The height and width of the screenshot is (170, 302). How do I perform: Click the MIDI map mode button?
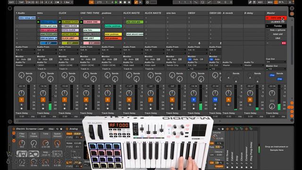click(270, 2)
